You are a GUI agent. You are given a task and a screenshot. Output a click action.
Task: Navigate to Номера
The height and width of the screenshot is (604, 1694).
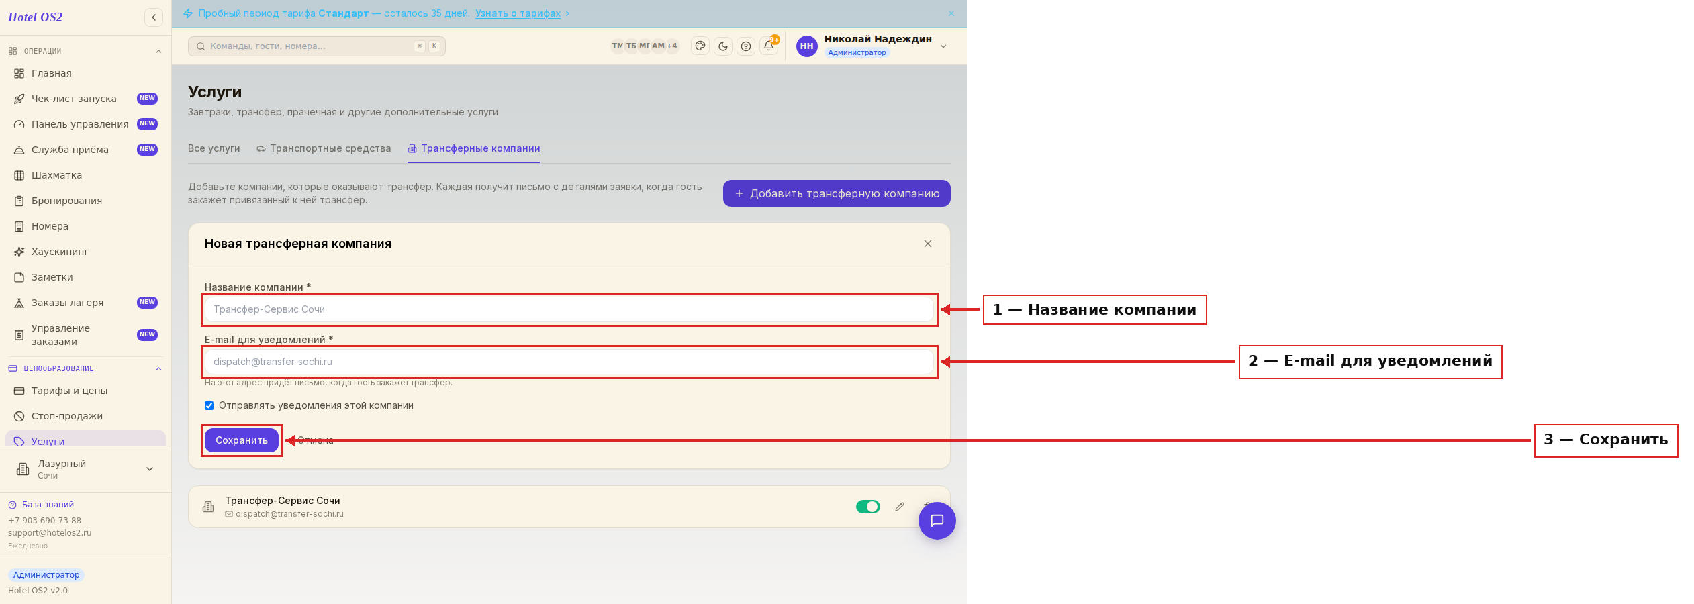tap(85, 226)
